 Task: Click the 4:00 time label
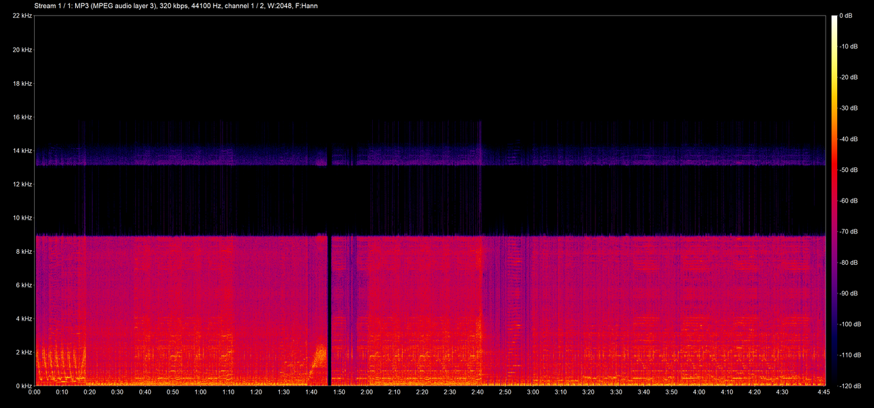(x=699, y=393)
